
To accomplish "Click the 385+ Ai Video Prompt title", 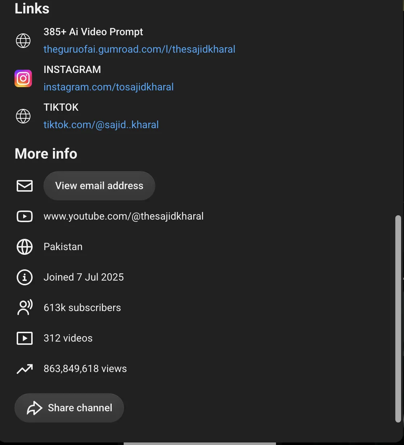I will [x=93, y=32].
